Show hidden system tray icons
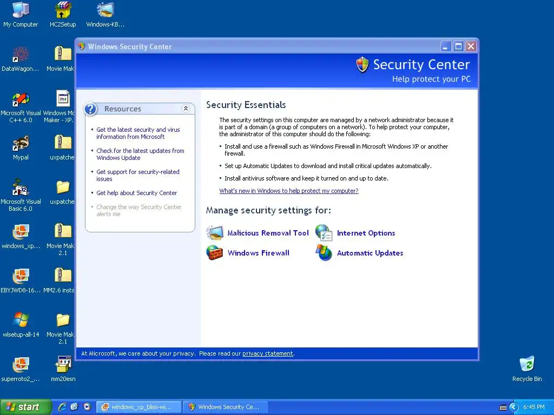 click(513, 407)
